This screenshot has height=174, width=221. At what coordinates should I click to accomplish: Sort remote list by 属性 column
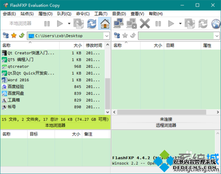211,46
